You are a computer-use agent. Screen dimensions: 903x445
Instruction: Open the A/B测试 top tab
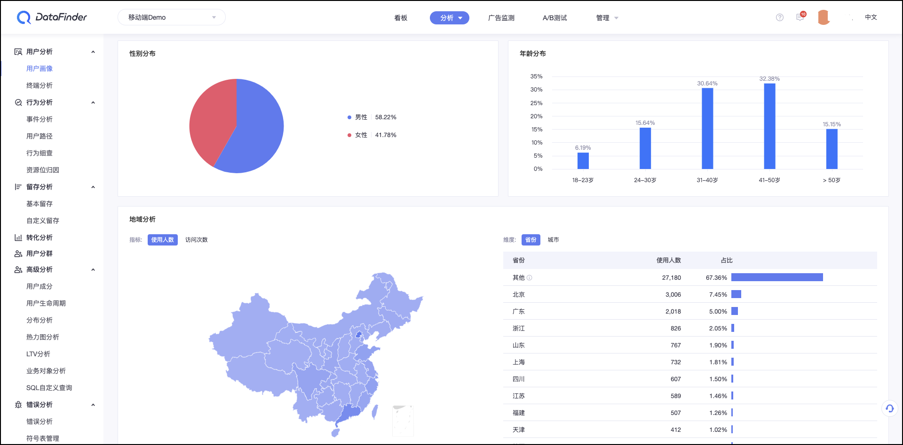coord(555,18)
